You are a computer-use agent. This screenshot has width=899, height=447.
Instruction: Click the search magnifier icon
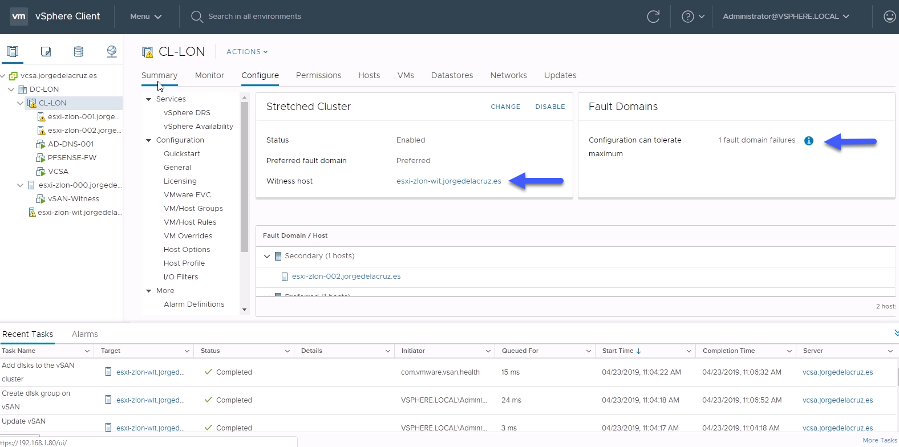[197, 17]
